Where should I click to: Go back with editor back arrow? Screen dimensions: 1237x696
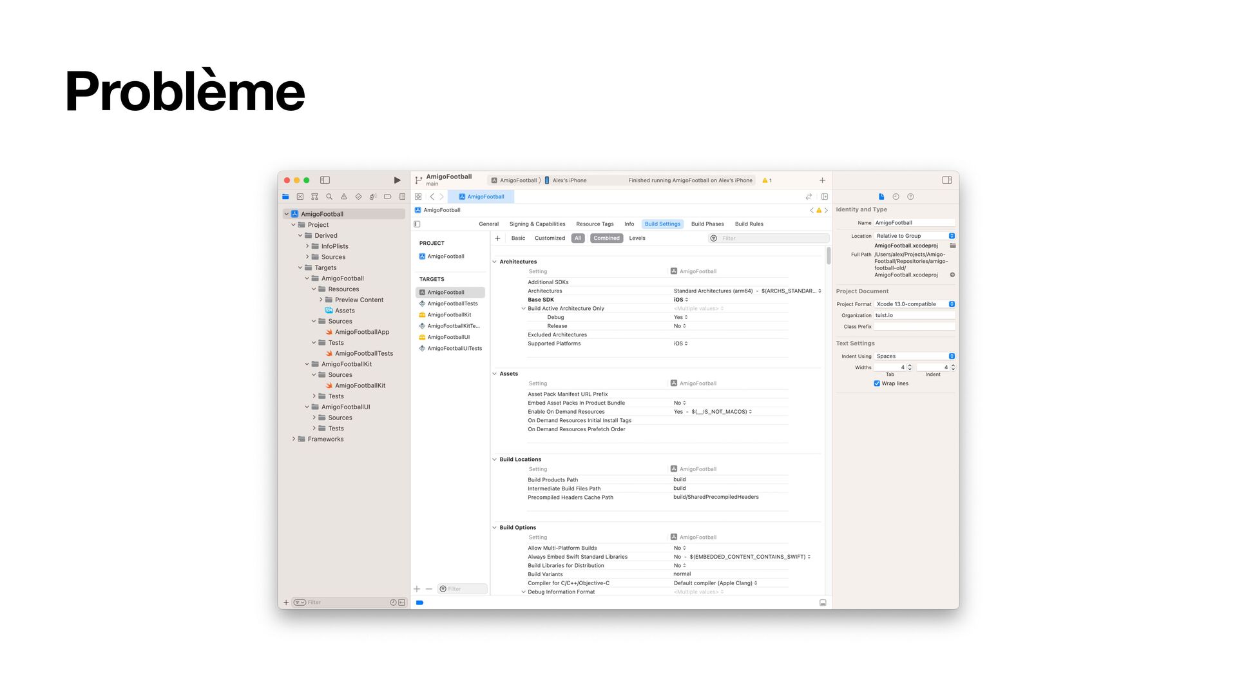coord(432,197)
